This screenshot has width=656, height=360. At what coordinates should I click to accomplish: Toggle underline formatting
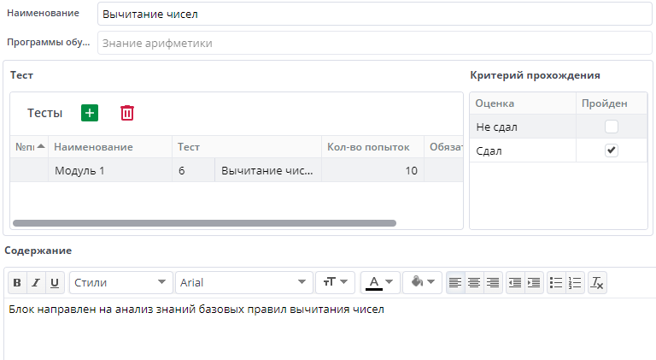[x=55, y=282]
